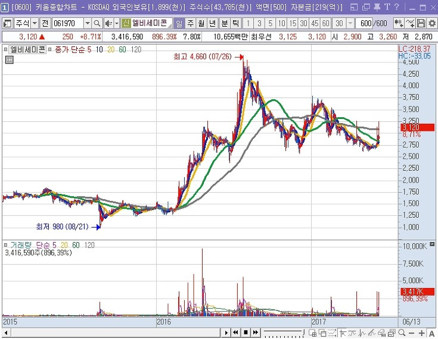Click the stock name 엘비세미콘 box
The image size is (438, 339).
[x=151, y=23]
